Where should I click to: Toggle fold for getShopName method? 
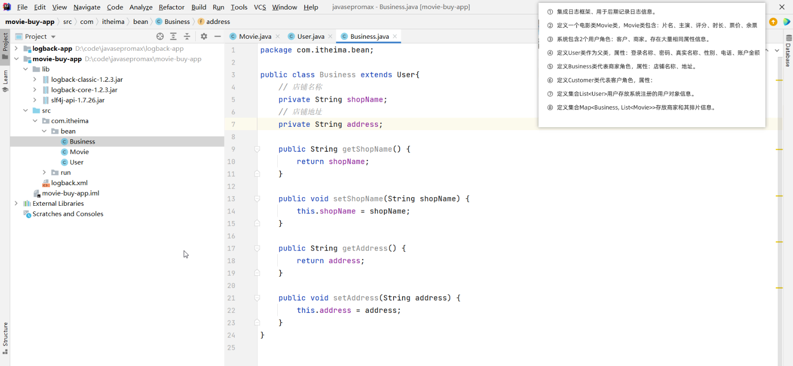click(x=257, y=149)
